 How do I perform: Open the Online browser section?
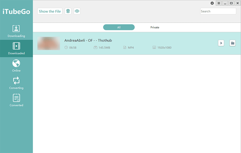[x=16, y=66]
